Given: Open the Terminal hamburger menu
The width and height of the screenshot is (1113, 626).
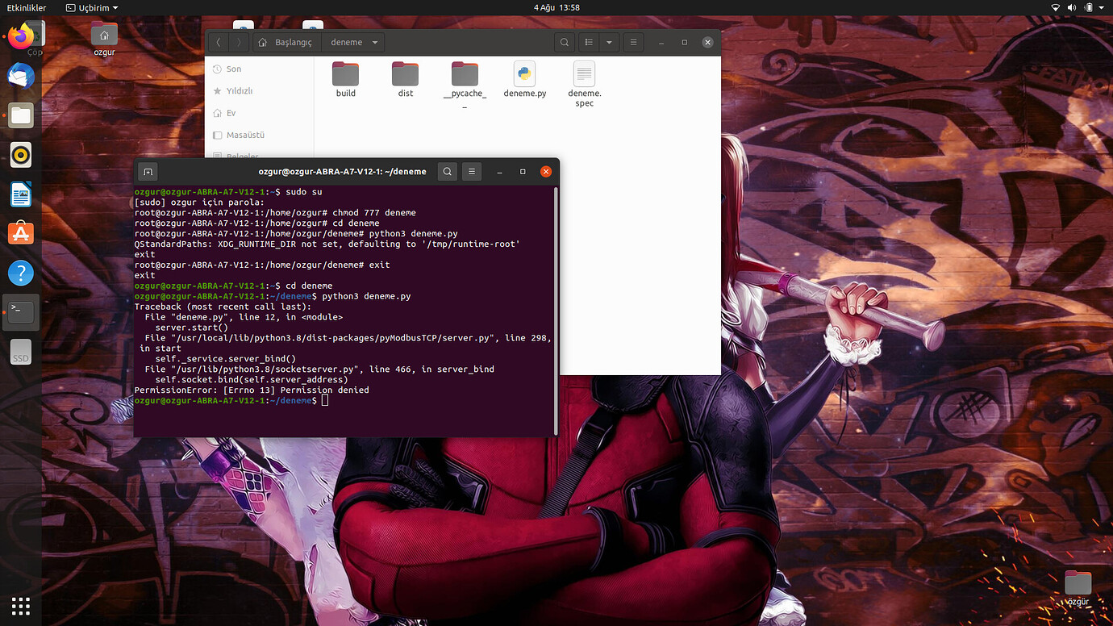Looking at the screenshot, I should 472,172.
